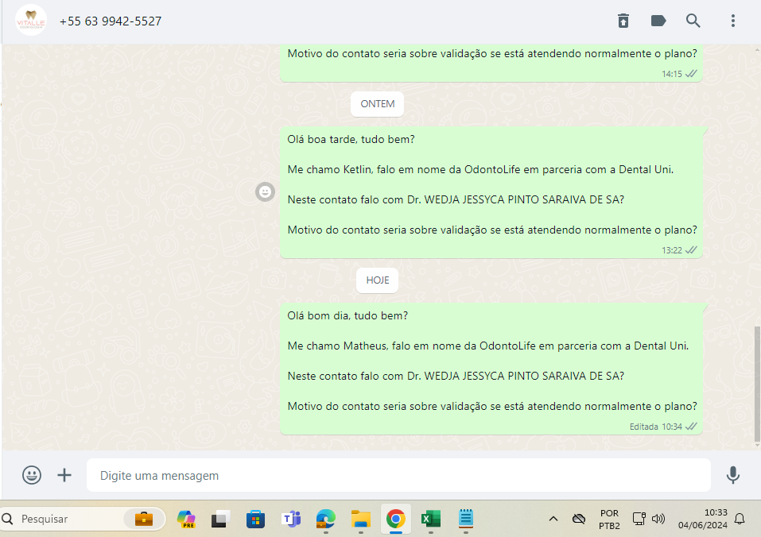Click the ONTEM date divider chip
This screenshot has height=537, width=761.
[377, 104]
